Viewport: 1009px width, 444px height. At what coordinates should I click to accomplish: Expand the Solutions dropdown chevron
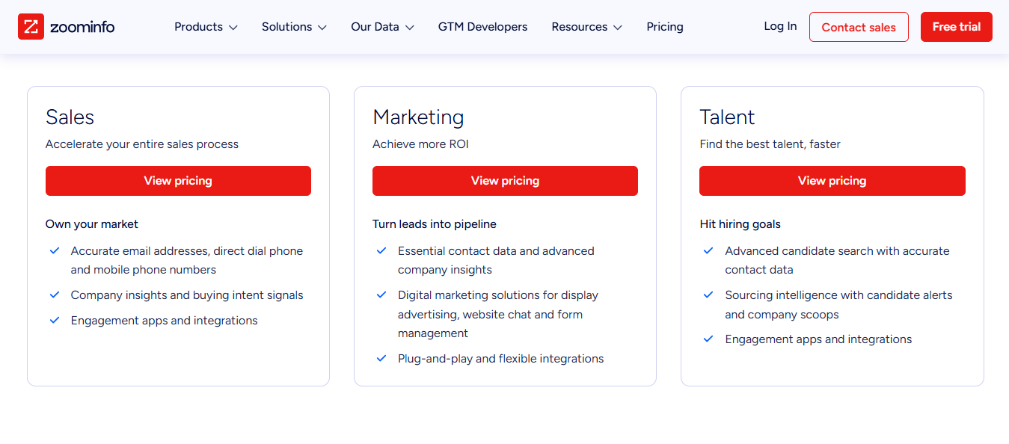click(322, 28)
